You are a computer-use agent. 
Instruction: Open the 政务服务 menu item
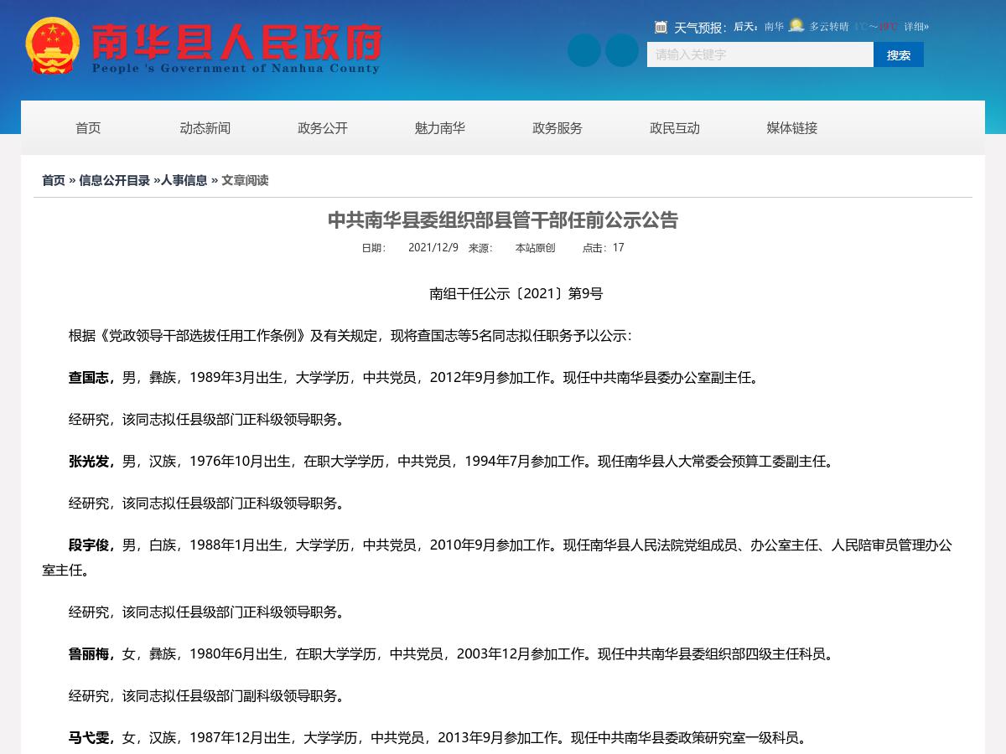557,128
